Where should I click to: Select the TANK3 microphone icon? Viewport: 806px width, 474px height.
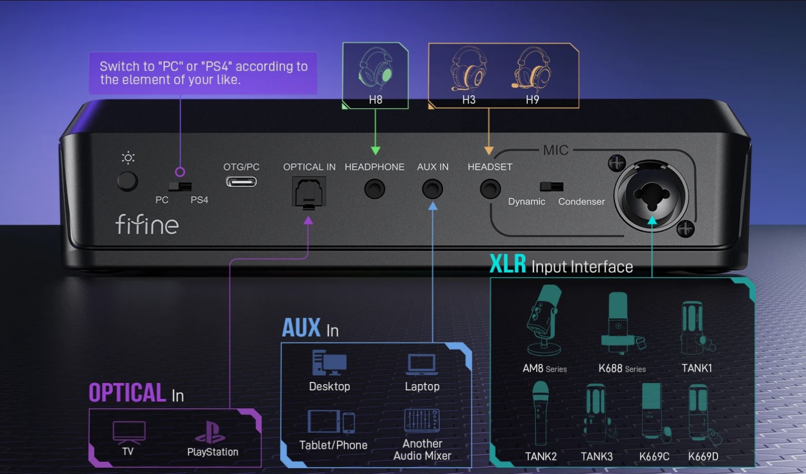pos(599,414)
